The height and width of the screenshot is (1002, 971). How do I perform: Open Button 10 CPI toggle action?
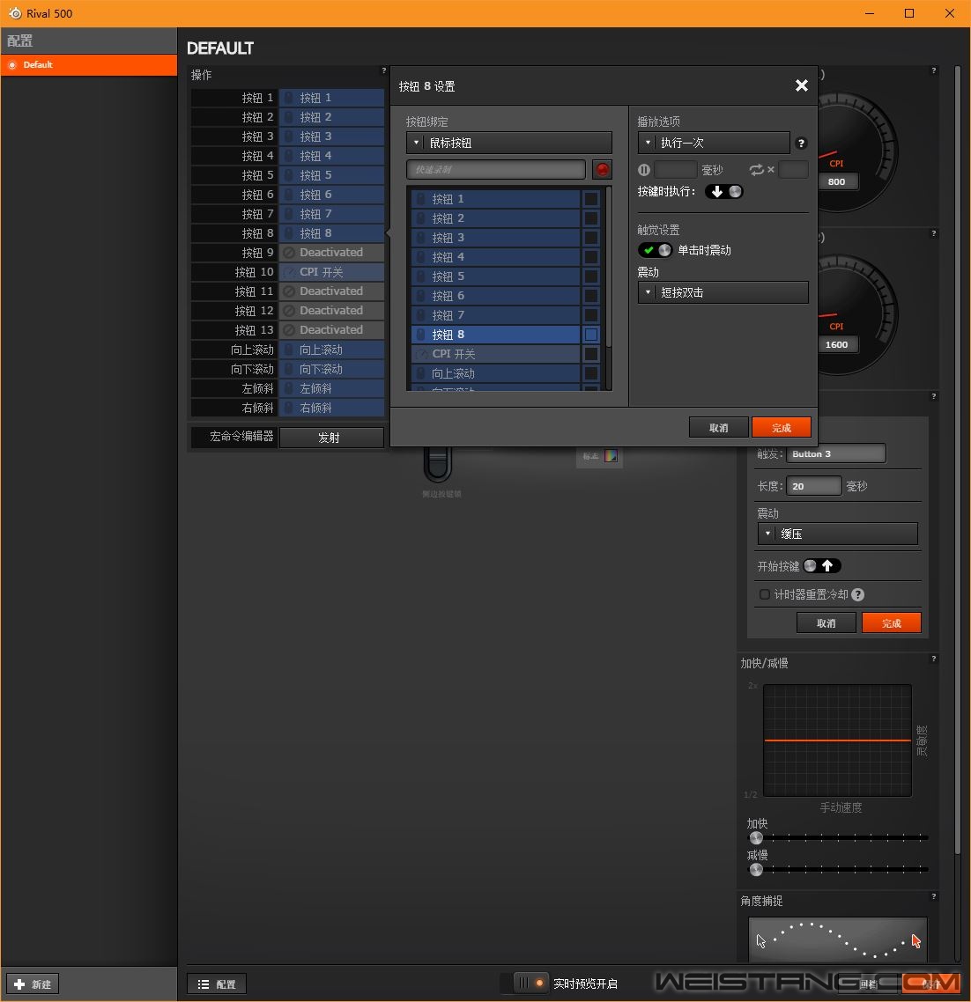[331, 271]
